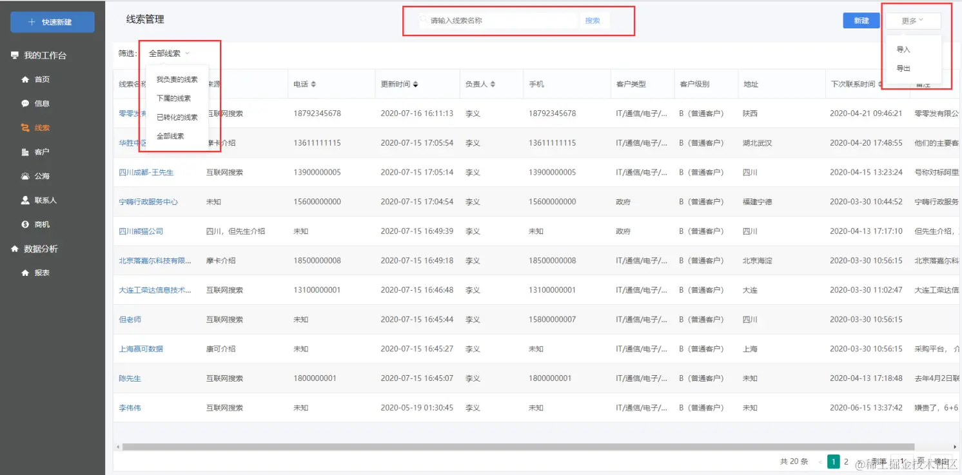Toggle the 筛选 全部线索 dropdown trigger
The width and height of the screenshot is (962, 475).
169,53
